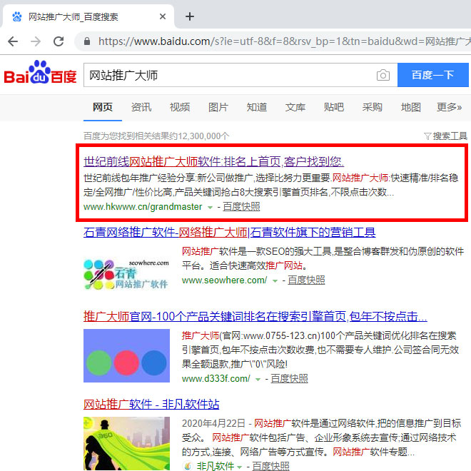Open 百度快照 for hkwww.cn result
Screen dimensions: 471x471
coord(241,207)
